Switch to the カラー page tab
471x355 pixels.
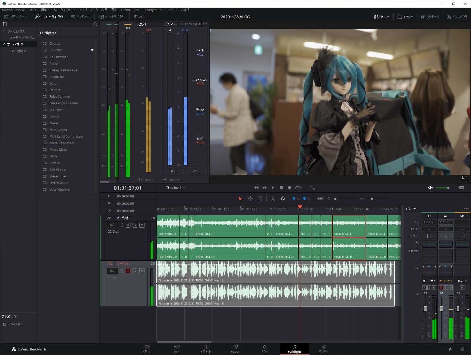click(x=265, y=349)
